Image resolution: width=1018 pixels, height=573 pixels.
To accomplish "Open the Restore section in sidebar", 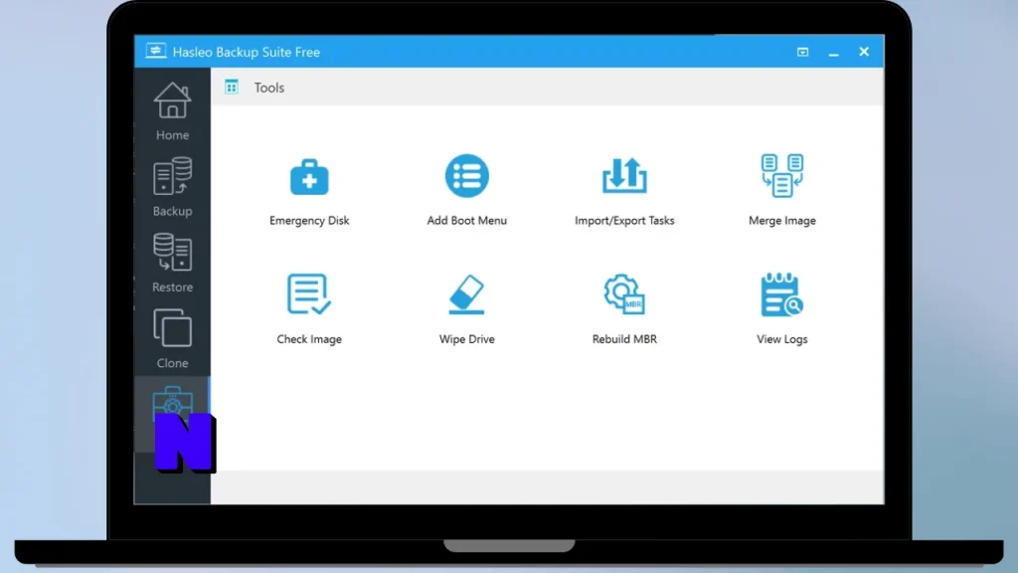I will click(x=172, y=263).
